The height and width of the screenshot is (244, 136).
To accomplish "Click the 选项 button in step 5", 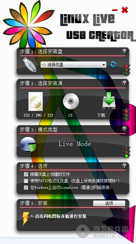I will click(x=109, y=203).
